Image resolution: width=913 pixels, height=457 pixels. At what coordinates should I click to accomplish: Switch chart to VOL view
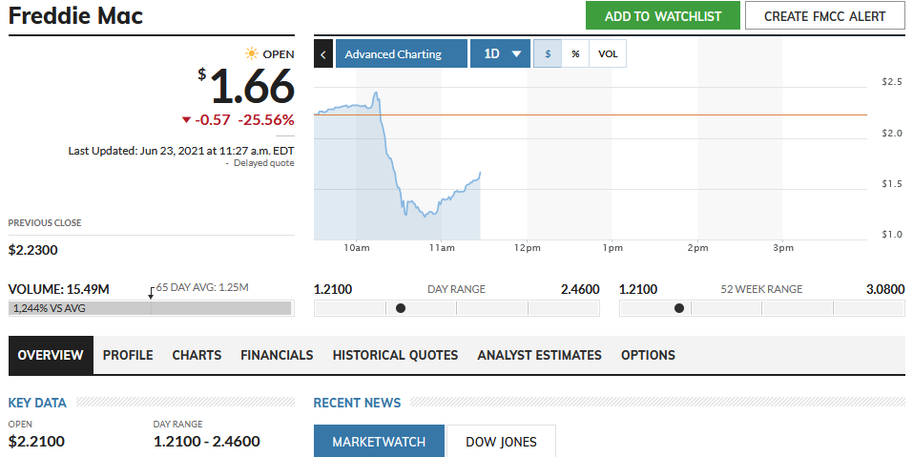tap(608, 53)
